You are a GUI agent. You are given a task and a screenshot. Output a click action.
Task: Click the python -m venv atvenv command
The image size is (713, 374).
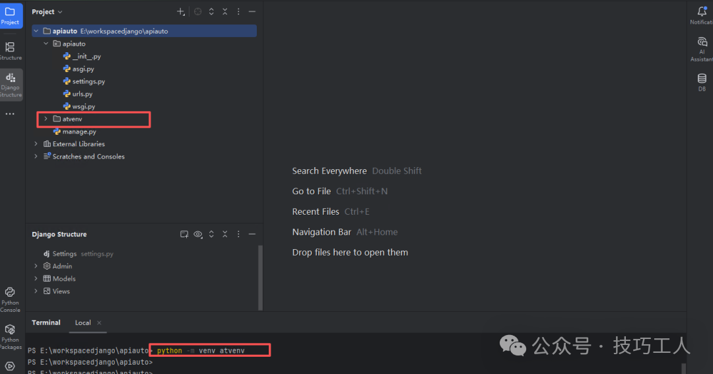point(201,351)
